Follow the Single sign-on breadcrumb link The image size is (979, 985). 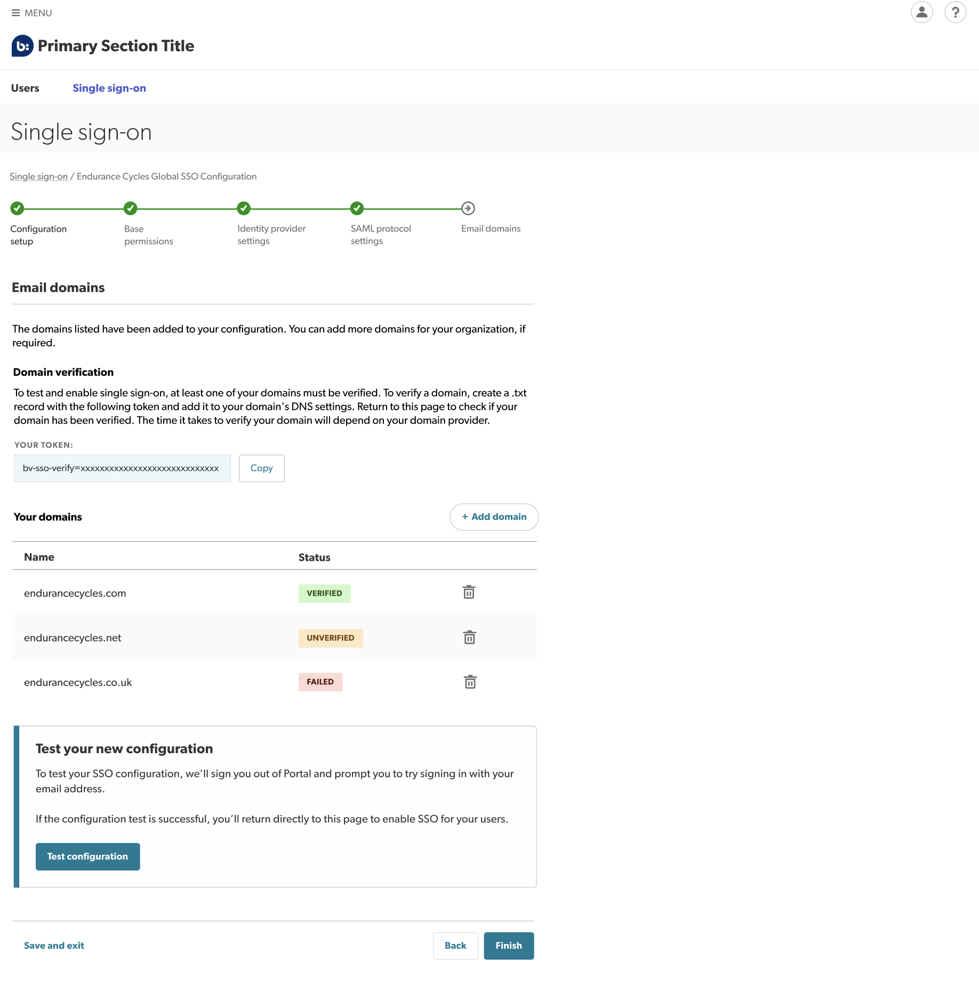tap(38, 176)
